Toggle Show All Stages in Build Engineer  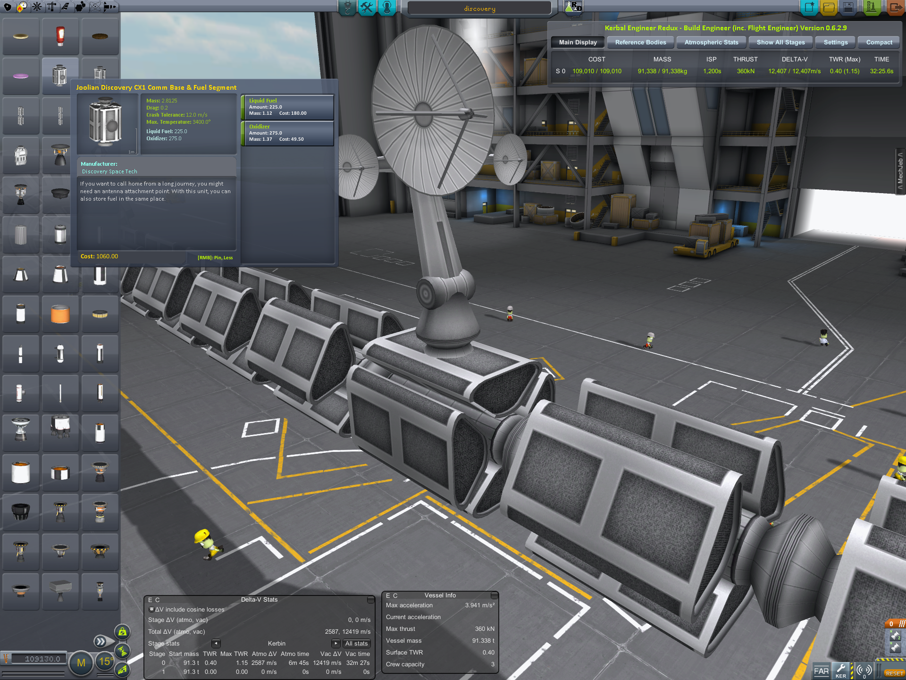tap(781, 42)
